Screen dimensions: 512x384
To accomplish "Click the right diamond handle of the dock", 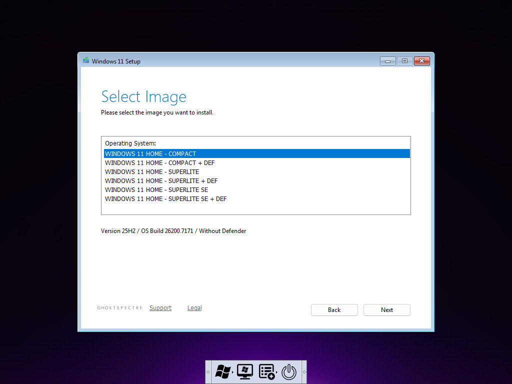I will pos(304,372).
